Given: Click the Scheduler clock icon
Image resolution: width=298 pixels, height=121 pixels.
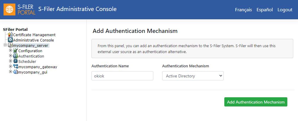Looking at the screenshot, I should [x=16, y=61].
